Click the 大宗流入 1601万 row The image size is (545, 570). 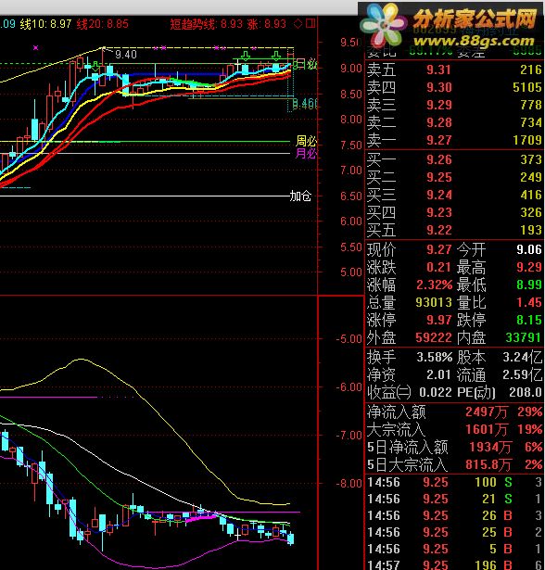coord(454,430)
